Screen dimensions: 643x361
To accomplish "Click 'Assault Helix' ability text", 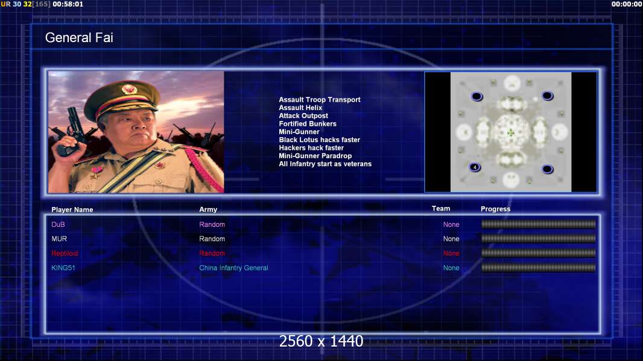I will (x=300, y=108).
